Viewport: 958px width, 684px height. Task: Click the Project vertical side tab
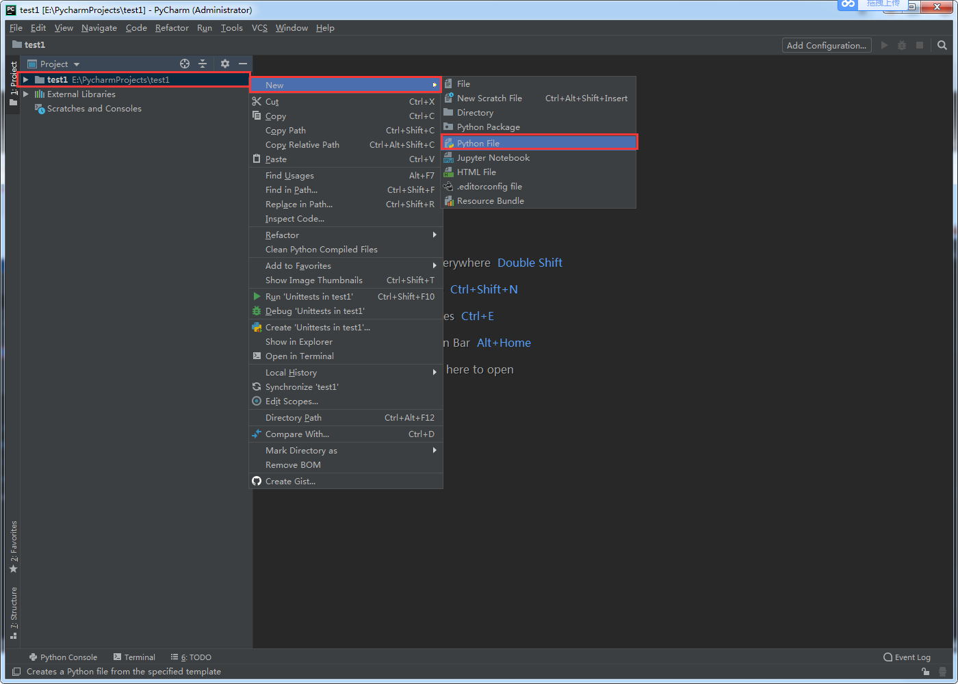(x=13, y=83)
